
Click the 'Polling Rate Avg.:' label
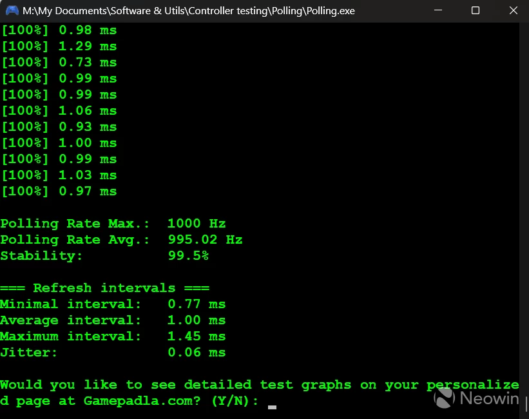(75, 240)
